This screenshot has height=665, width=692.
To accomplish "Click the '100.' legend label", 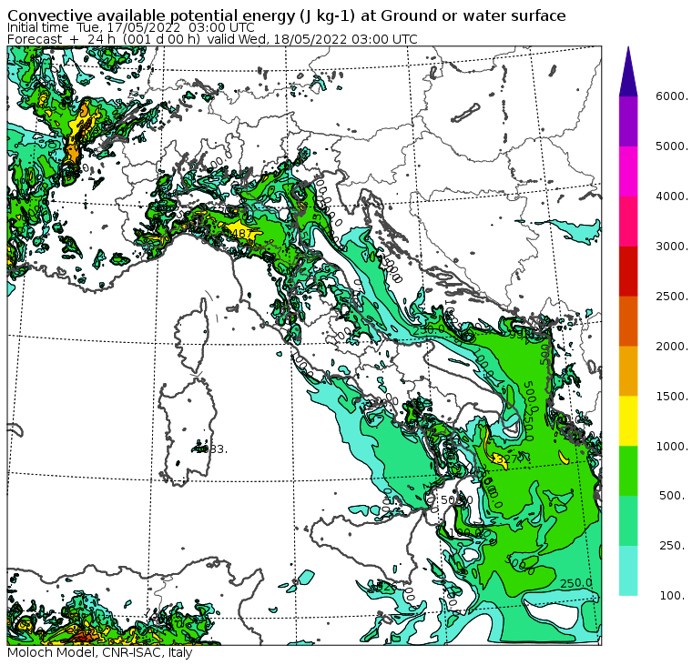I will [674, 596].
